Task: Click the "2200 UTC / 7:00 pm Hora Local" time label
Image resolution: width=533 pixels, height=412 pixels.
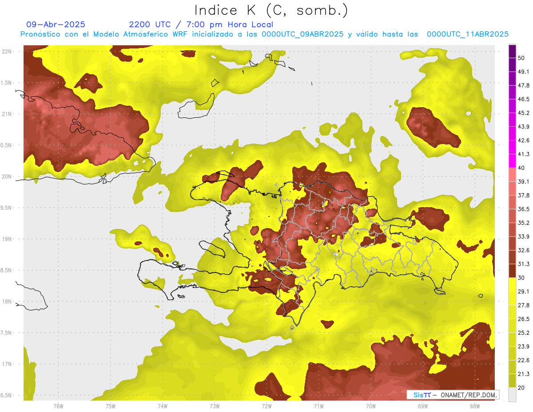Action: tap(201, 24)
